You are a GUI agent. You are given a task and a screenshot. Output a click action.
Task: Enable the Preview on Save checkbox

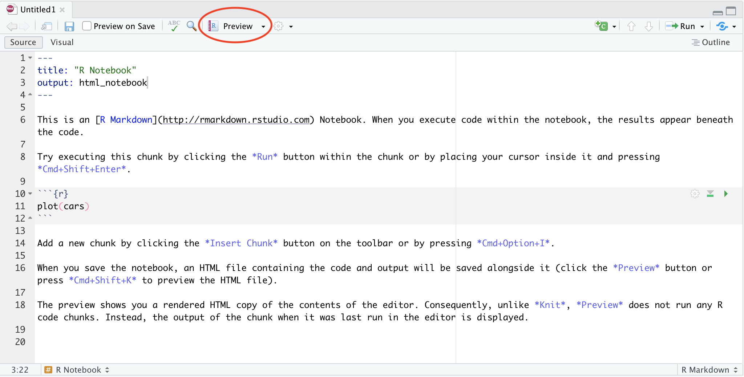(87, 26)
